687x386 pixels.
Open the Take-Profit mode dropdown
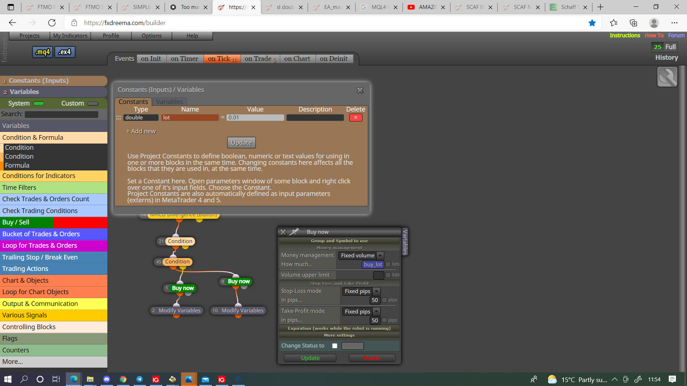tap(361, 312)
